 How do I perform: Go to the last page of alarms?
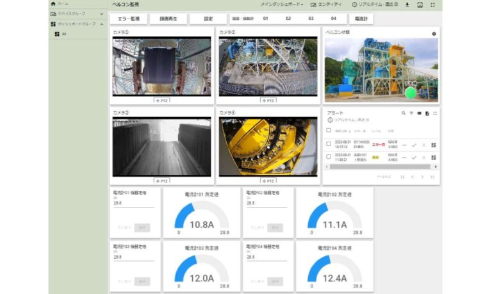(x=432, y=177)
